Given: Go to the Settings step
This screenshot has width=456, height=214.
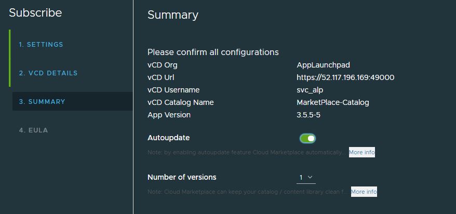Looking at the screenshot, I should point(41,45).
